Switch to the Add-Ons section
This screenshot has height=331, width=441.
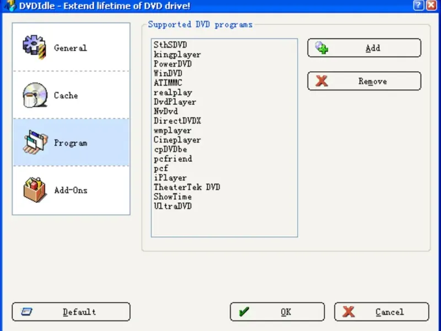click(71, 190)
